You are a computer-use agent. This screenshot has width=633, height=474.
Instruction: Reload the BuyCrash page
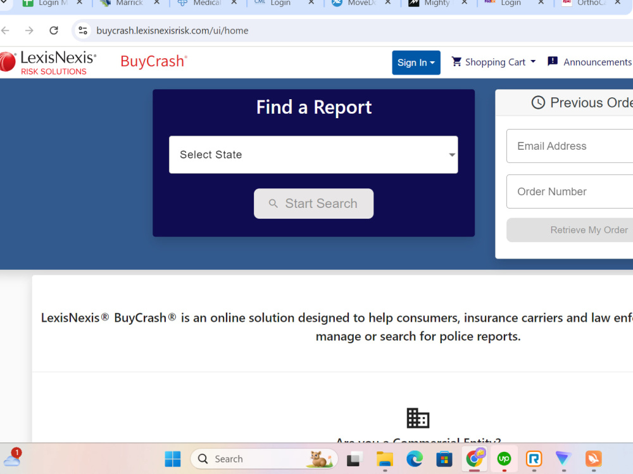[54, 30]
